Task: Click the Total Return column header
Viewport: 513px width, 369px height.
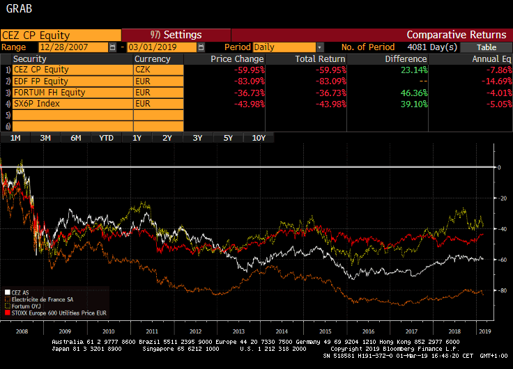Action: tap(306, 59)
